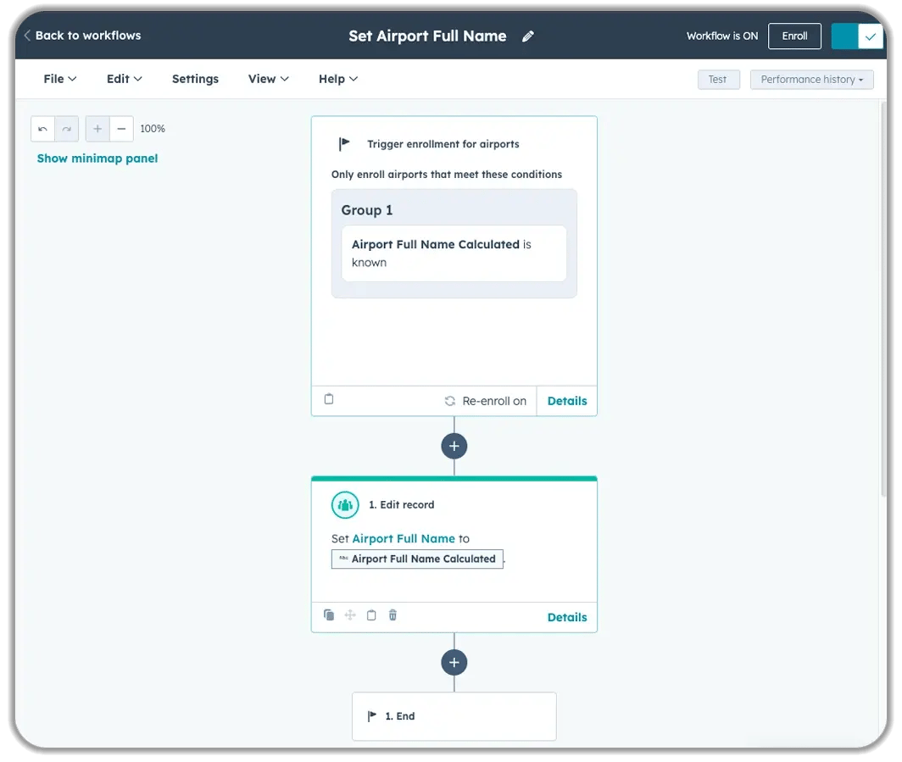The height and width of the screenshot is (762, 902).
Task: Zoom out using the minus control
Action: (121, 128)
